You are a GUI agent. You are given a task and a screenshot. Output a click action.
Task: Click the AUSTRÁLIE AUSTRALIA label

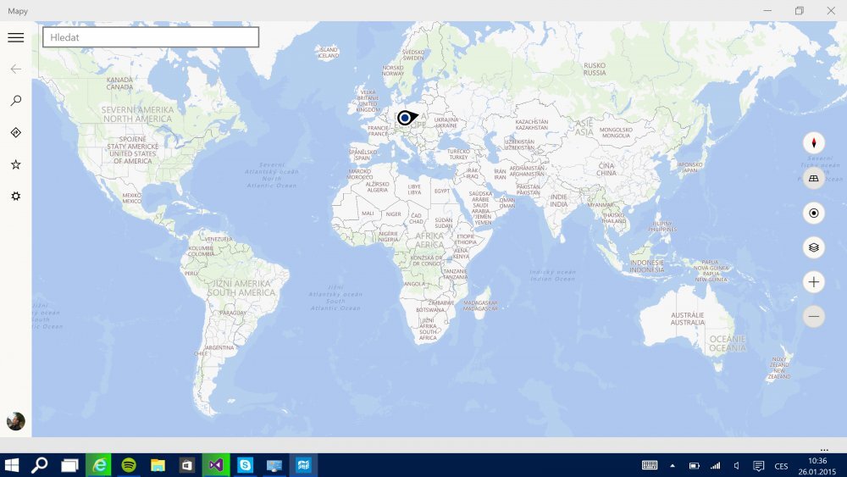687,319
